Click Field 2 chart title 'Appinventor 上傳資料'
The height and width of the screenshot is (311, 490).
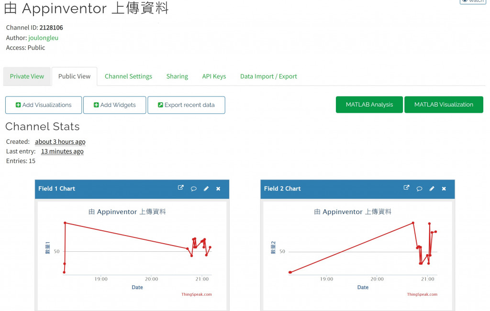(x=353, y=212)
